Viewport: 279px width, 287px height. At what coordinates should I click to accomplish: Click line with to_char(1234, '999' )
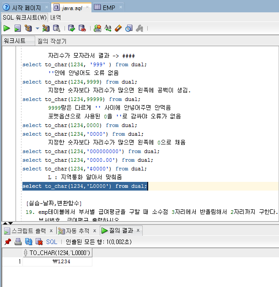point(85,64)
